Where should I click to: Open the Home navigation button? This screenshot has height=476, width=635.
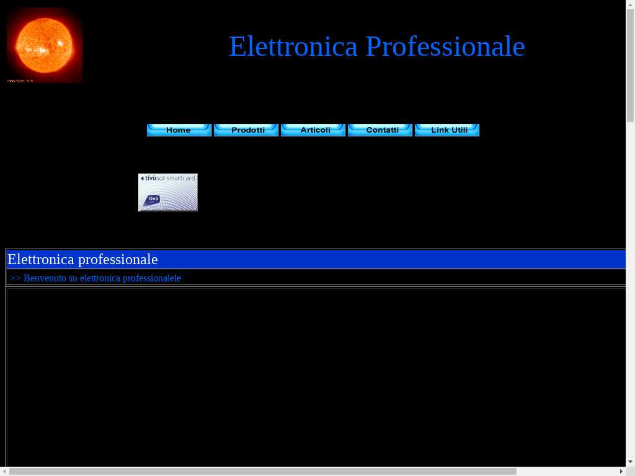179,130
